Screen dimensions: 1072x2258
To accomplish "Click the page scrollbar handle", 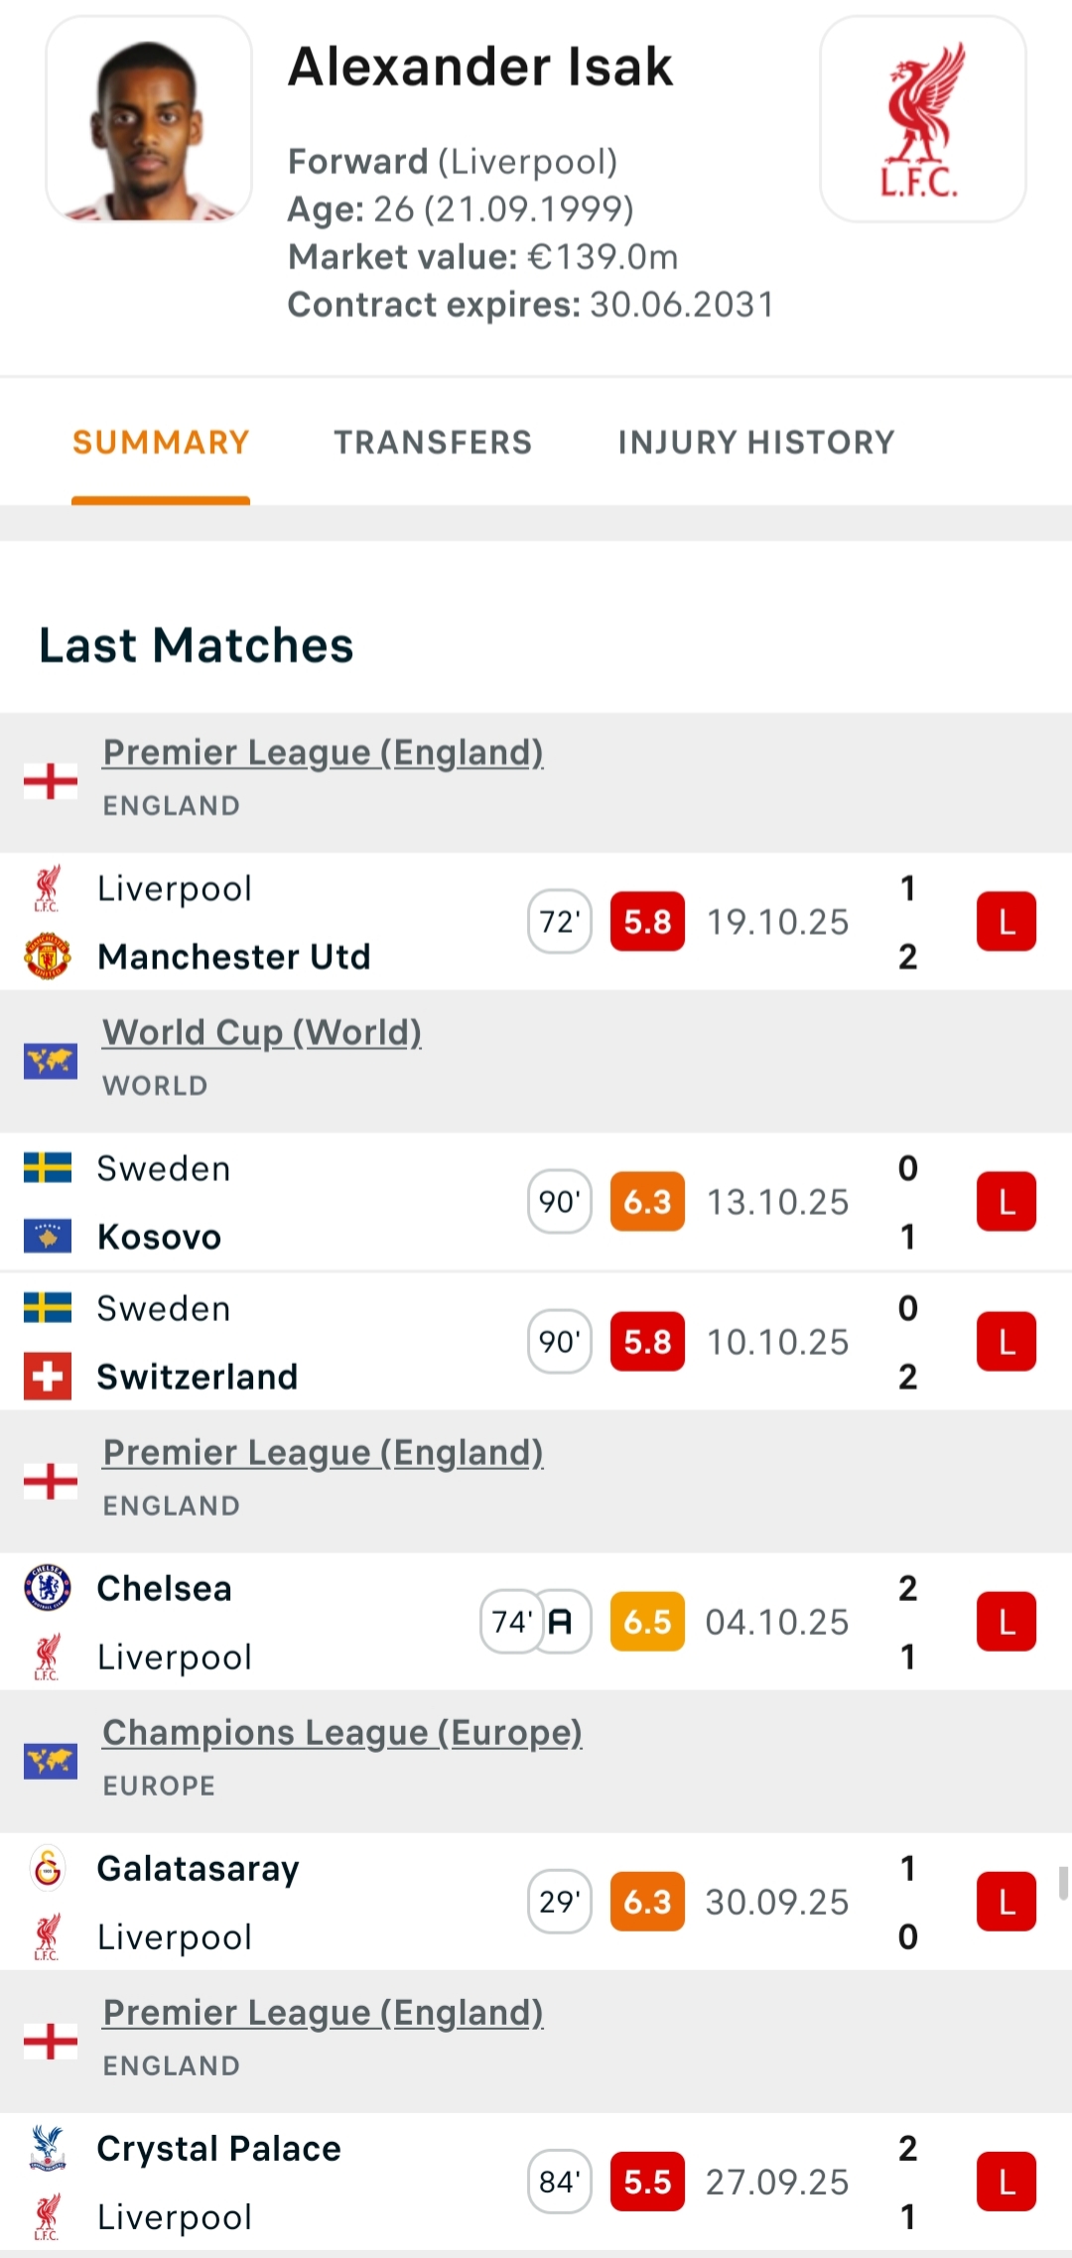I will point(1064,1882).
